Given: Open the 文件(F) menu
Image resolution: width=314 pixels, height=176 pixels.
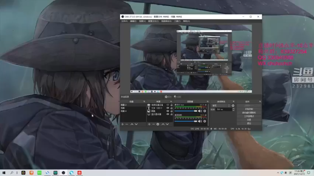Looking at the screenshot, I should tap(124, 21).
